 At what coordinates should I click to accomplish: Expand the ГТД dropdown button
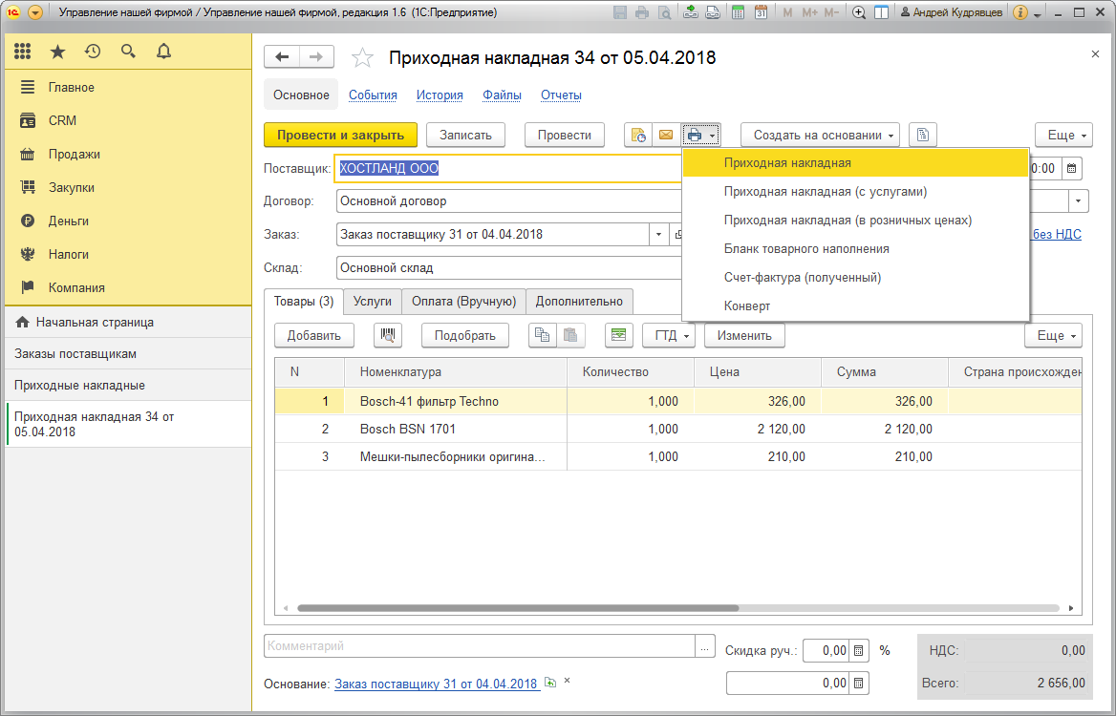coord(668,336)
